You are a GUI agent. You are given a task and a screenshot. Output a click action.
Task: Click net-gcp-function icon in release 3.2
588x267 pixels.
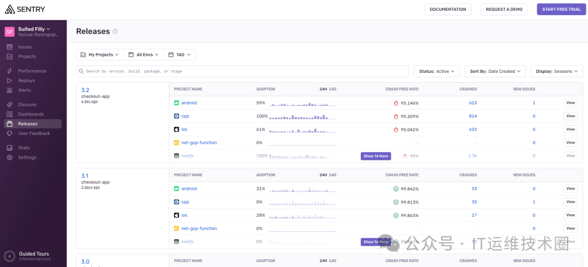tap(176, 142)
